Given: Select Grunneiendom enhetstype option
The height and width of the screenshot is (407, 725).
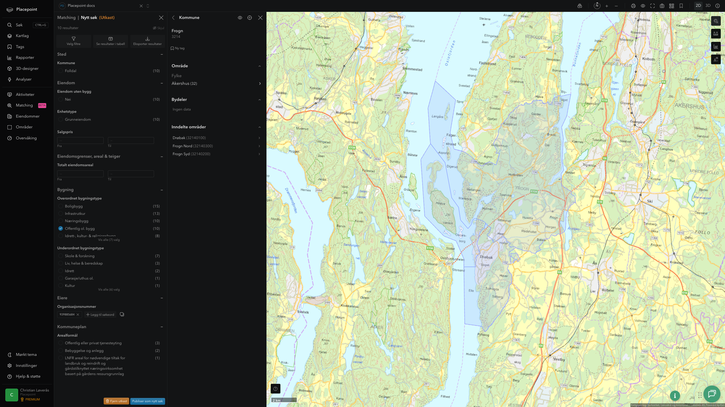Looking at the screenshot, I should coord(61,120).
